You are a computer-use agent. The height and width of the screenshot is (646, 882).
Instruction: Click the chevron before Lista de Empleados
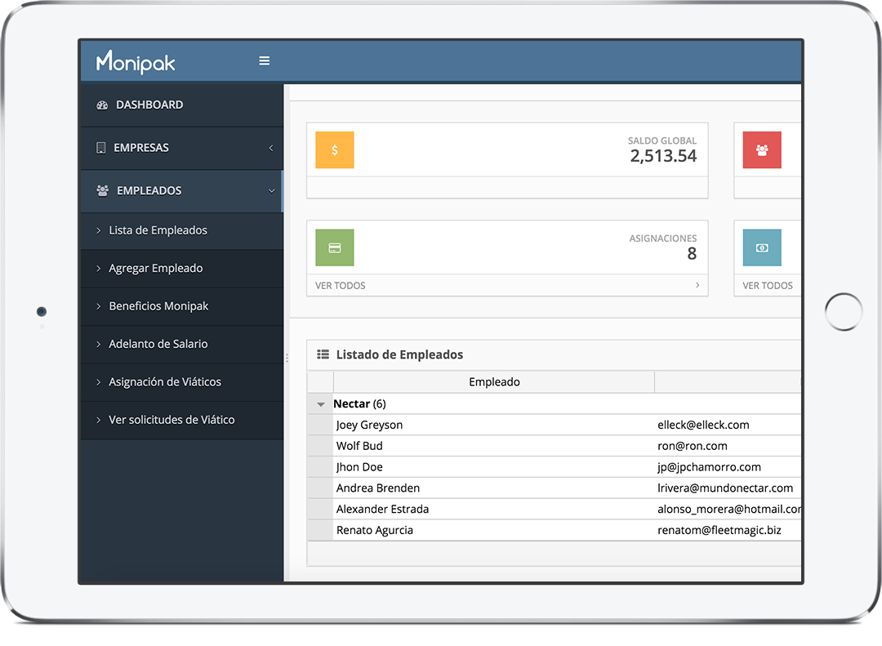point(99,230)
